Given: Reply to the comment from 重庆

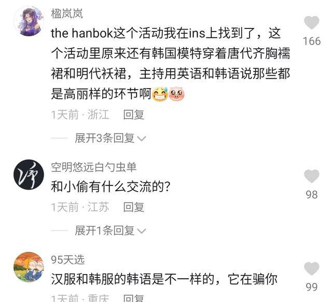Looking at the screenshot, I should (x=134, y=298).
